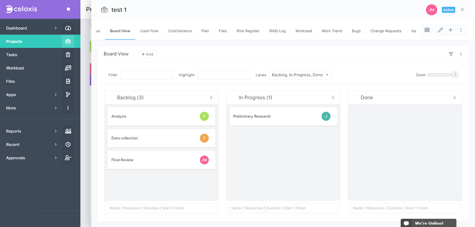Click the Done quick-add task field
475x227 pixels.
(x=405, y=208)
